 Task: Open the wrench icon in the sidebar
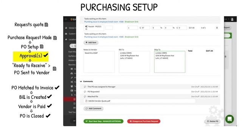(72, 77)
